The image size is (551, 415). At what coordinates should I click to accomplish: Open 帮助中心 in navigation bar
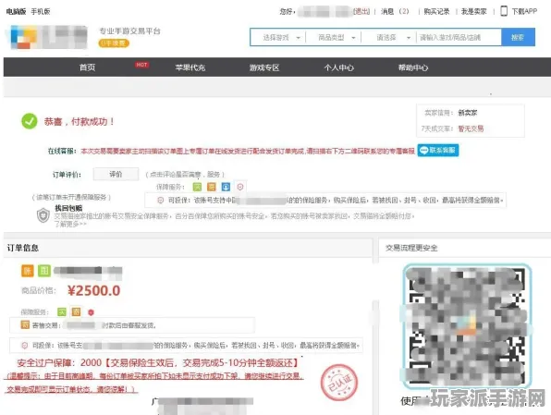[x=413, y=67]
